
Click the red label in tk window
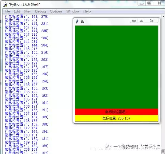[116, 112]
